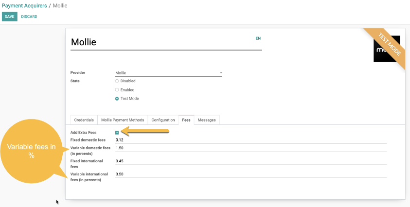This screenshot has height=207, width=410.
Task: Click the 'Add Extra Fees' label
Action: 84,133
